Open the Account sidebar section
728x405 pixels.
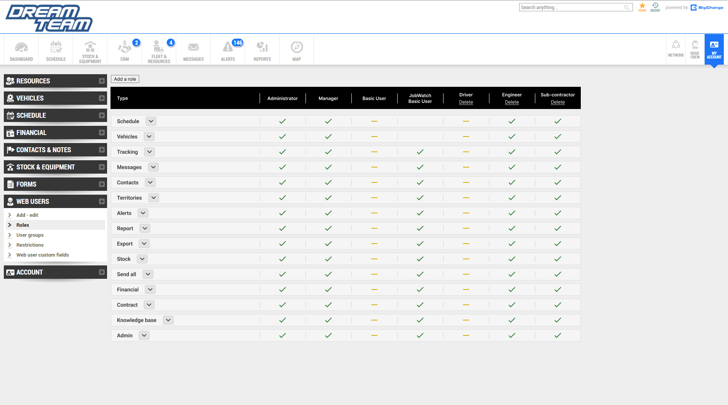pyautogui.click(x=55, y=272)
